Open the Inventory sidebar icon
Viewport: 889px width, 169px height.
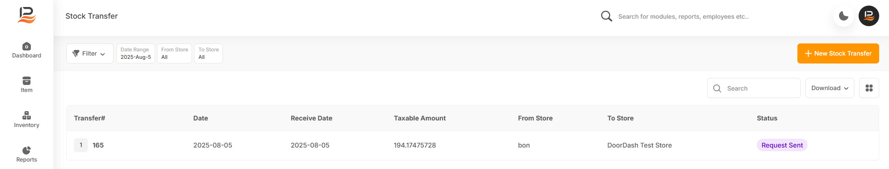tap(27, 115)
